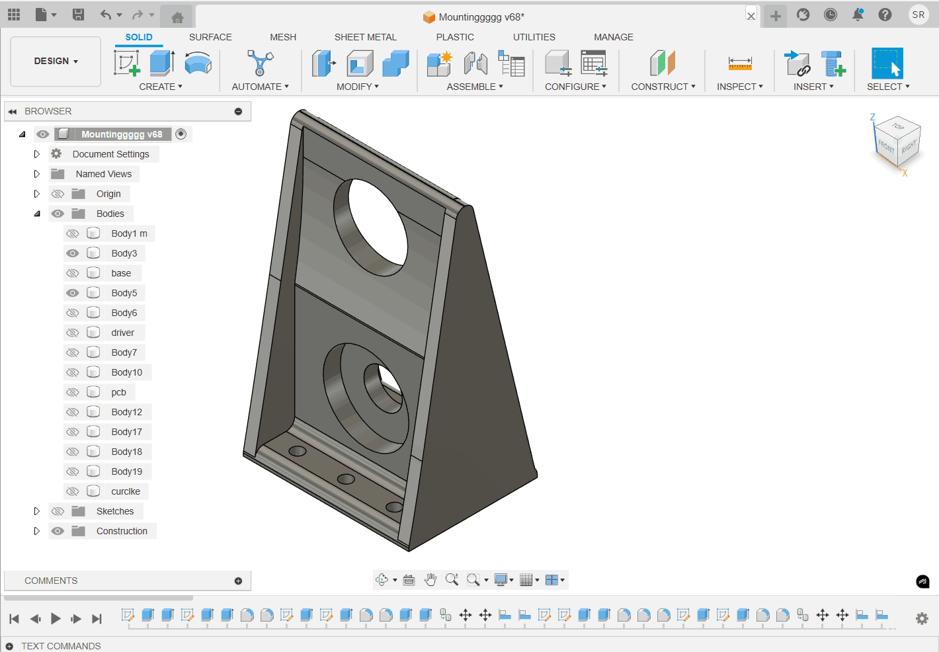Switch to the PLASTIC tab
The height and width of the screenshot is (652, 939).
[455, 37]
